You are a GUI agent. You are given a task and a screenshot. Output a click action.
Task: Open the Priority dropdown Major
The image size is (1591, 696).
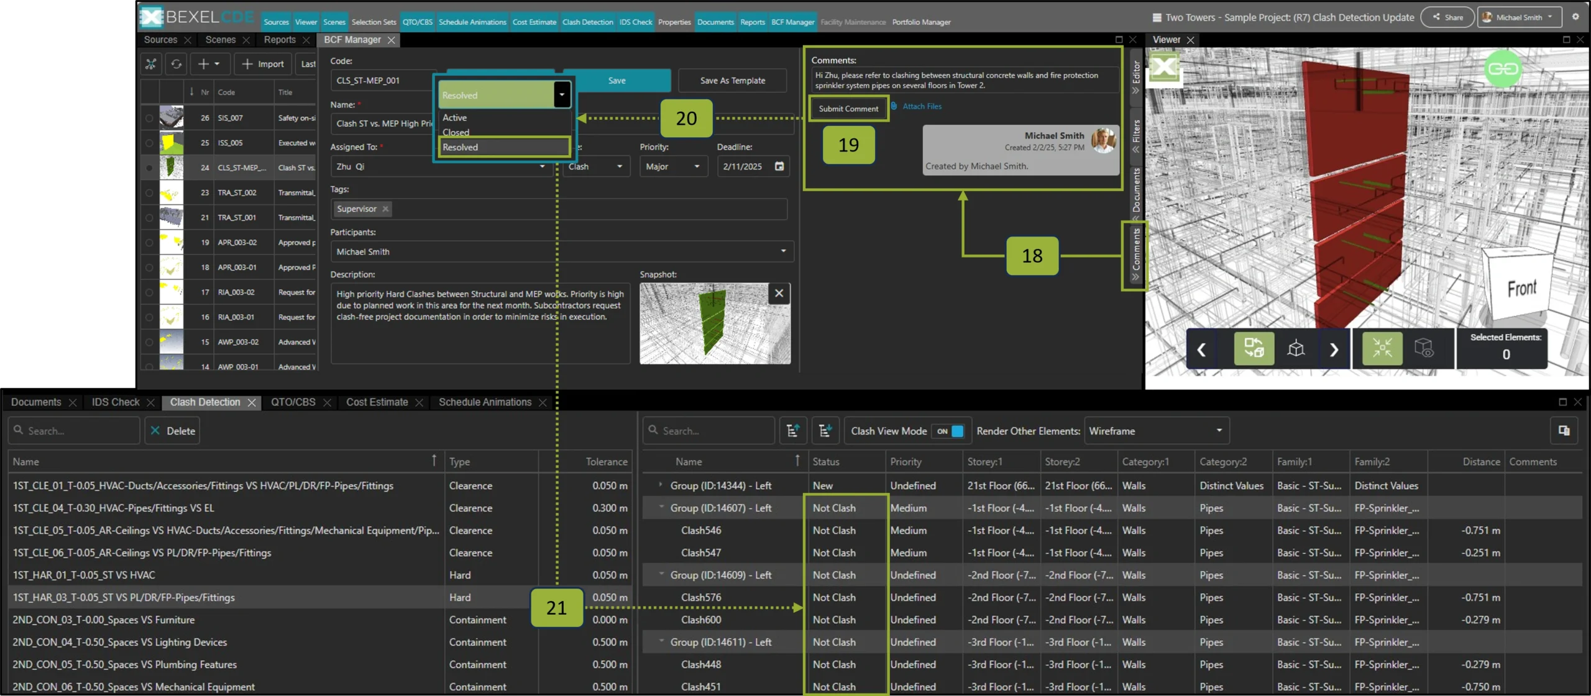[674, 167]
